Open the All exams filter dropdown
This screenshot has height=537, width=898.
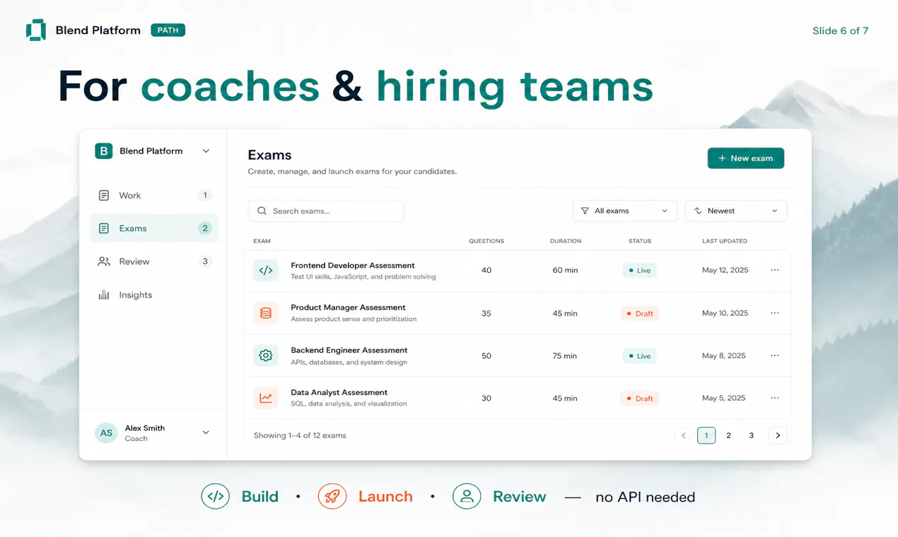point(624,211)
